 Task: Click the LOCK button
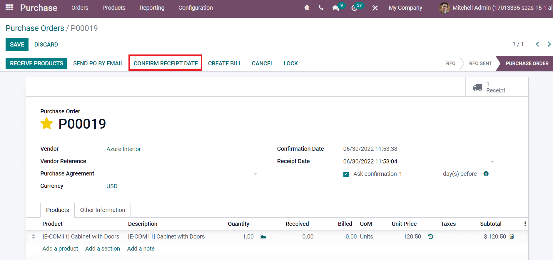click(291, 63)
